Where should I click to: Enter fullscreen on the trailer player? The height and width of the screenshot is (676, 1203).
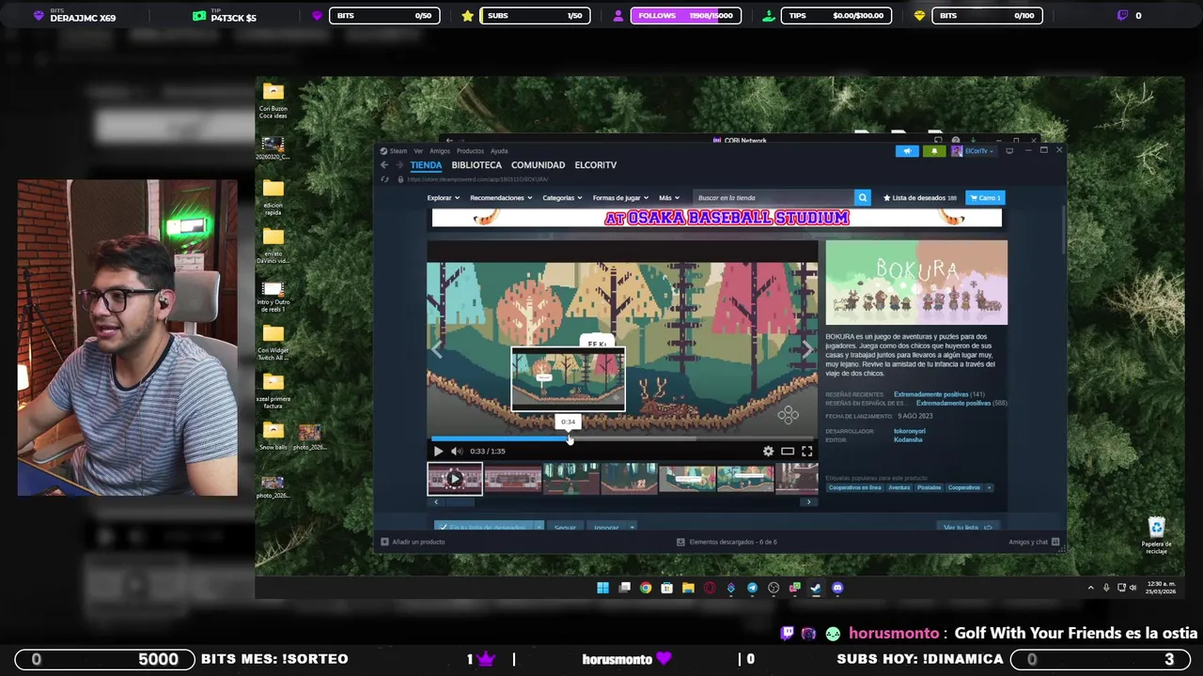806,451
